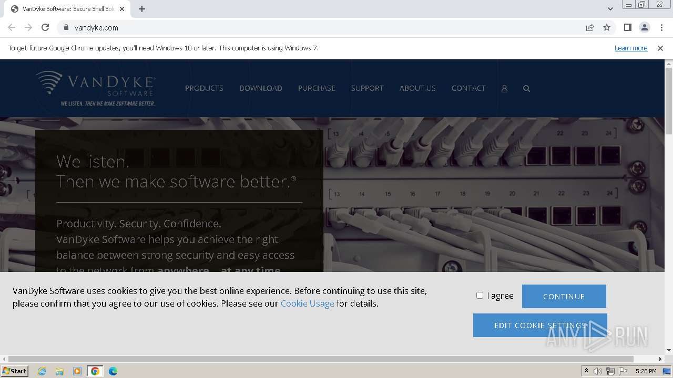Reload the vandyke.com page
This screenshot has height=378, width=673.
(45, 27)
